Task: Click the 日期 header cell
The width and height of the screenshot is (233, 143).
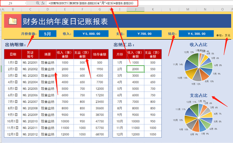Action: [13, 54]
